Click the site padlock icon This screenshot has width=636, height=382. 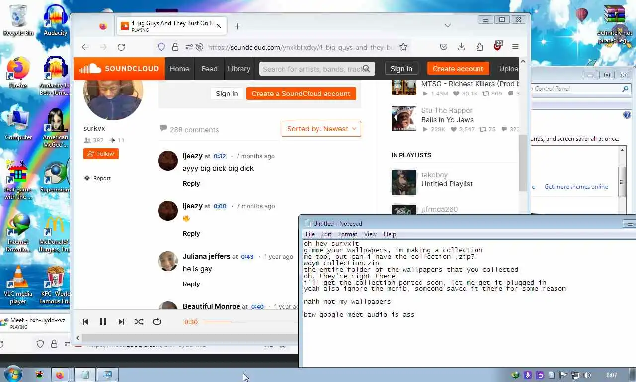pyautogui.click(x=175, y=47)
